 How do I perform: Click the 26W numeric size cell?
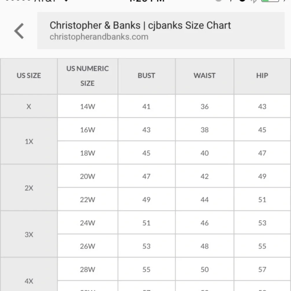click(87, 246)
